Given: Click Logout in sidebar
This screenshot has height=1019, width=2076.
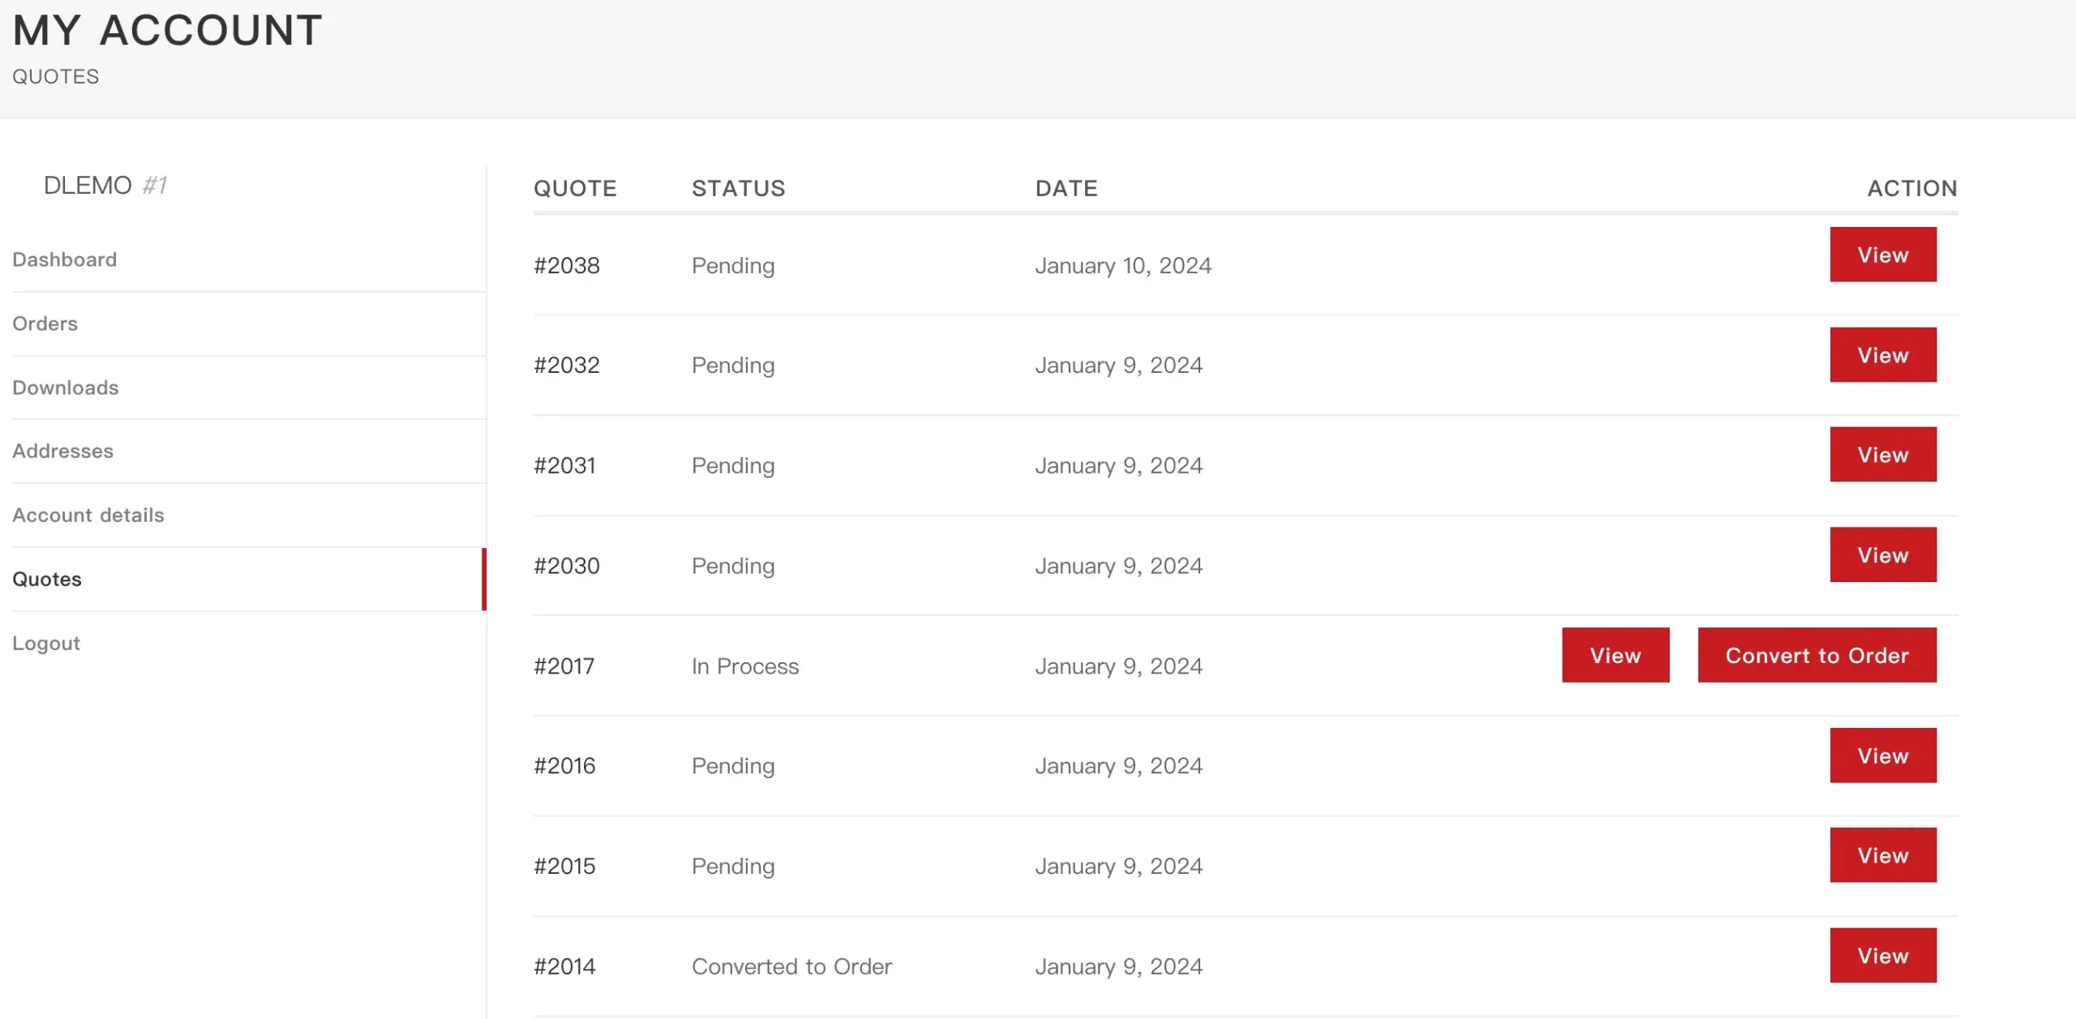Looking at the screenshot, I should pyautogui.click(x=46, y=643).
